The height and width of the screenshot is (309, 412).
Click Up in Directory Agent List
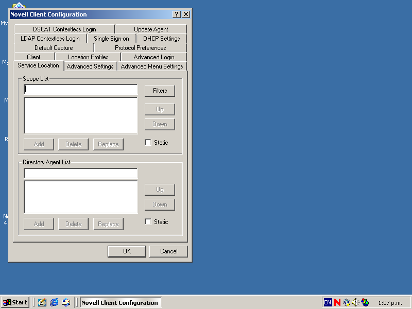(160, 190)
